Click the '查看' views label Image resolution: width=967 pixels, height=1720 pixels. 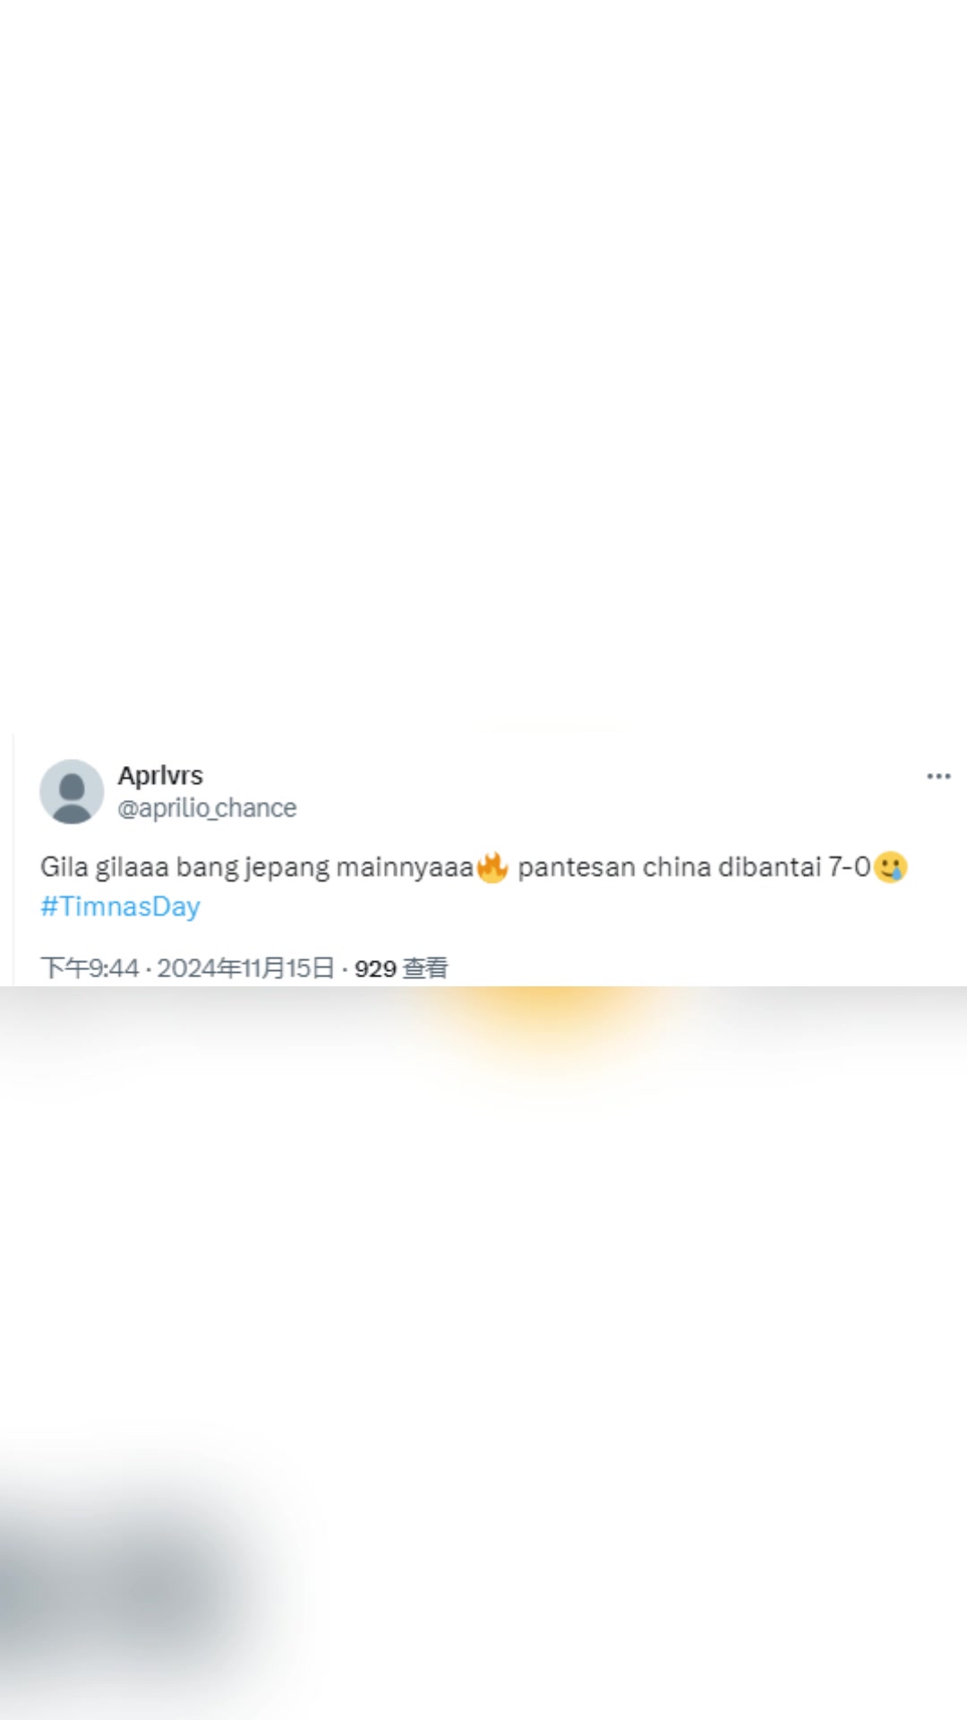tap(425, 967)
